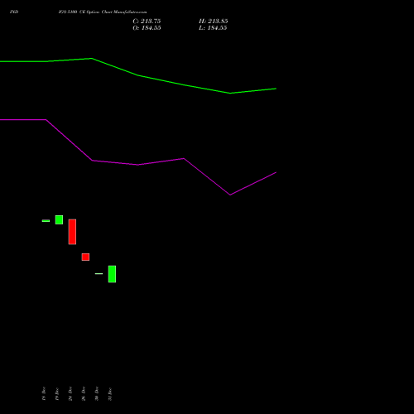This screenshot has width=414, height=414.
Task: Select the 31 Dec date label
Action: [x=110, y=393]
